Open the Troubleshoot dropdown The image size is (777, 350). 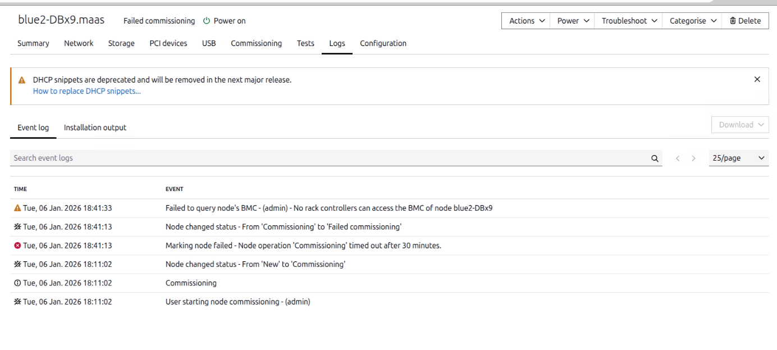pos(628,21)
